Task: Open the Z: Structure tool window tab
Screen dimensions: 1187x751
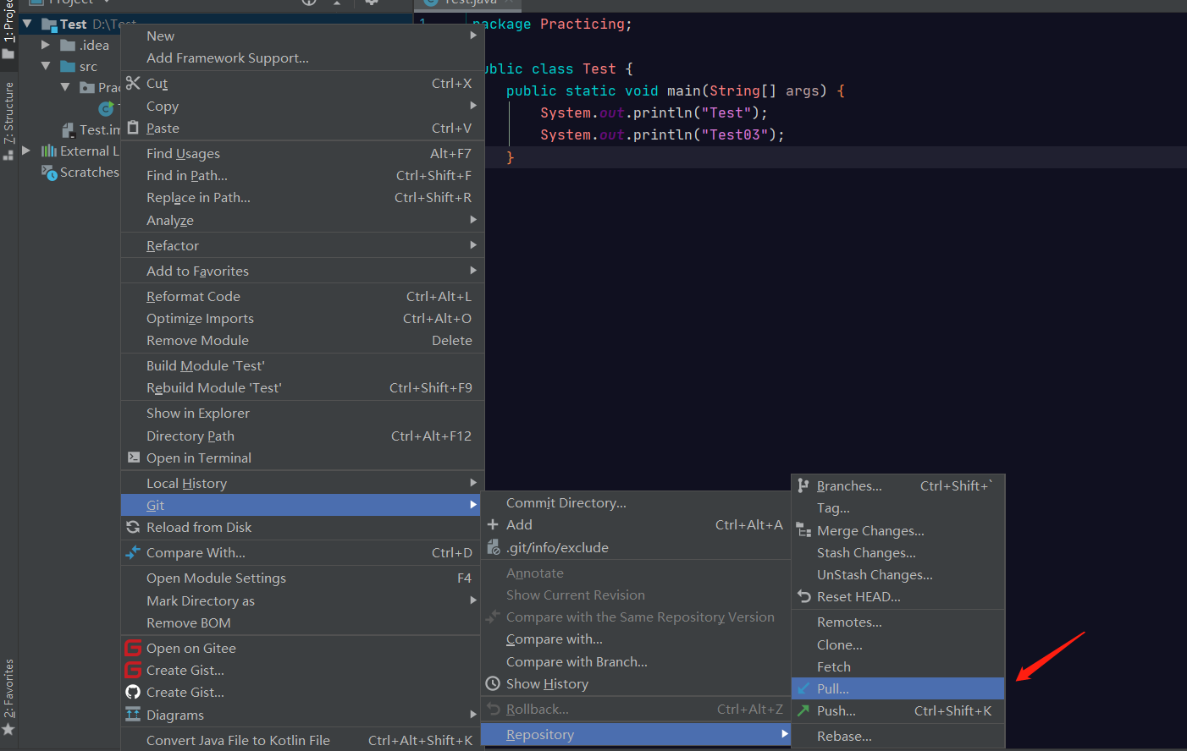Action: coord(8,121)
